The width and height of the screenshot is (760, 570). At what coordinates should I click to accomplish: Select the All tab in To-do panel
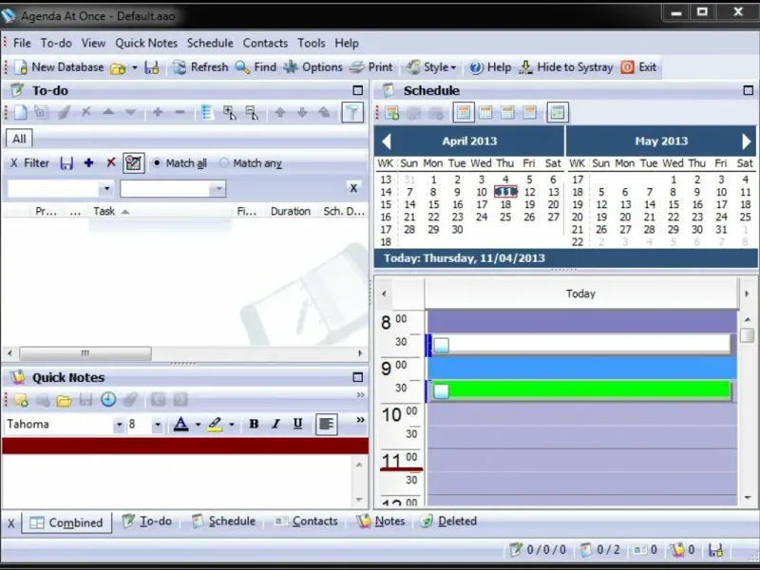tap(19, 139)
